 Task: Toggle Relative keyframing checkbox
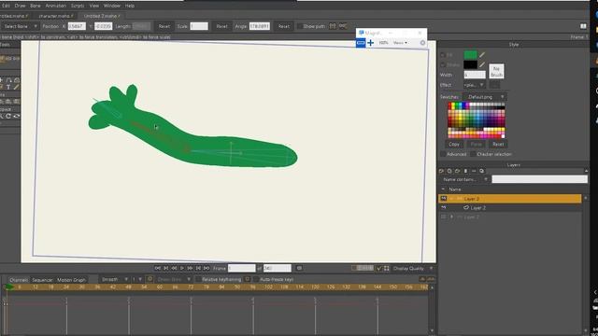click(x=198, y=279)
